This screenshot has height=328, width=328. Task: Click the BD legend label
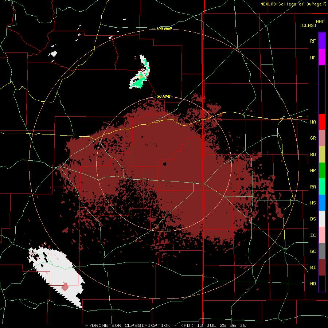[x=313, y=155]
